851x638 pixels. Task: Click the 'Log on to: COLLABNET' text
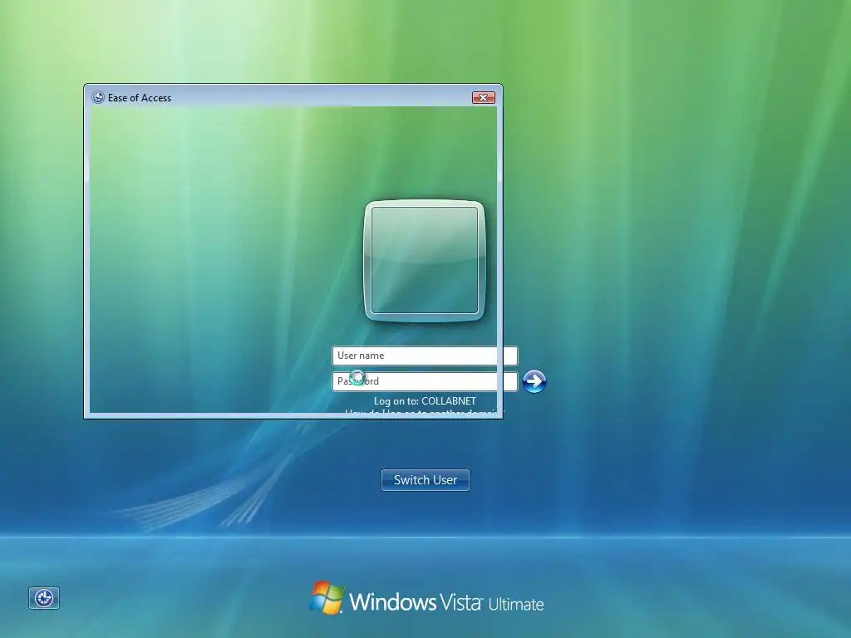[x=425, y=401]
